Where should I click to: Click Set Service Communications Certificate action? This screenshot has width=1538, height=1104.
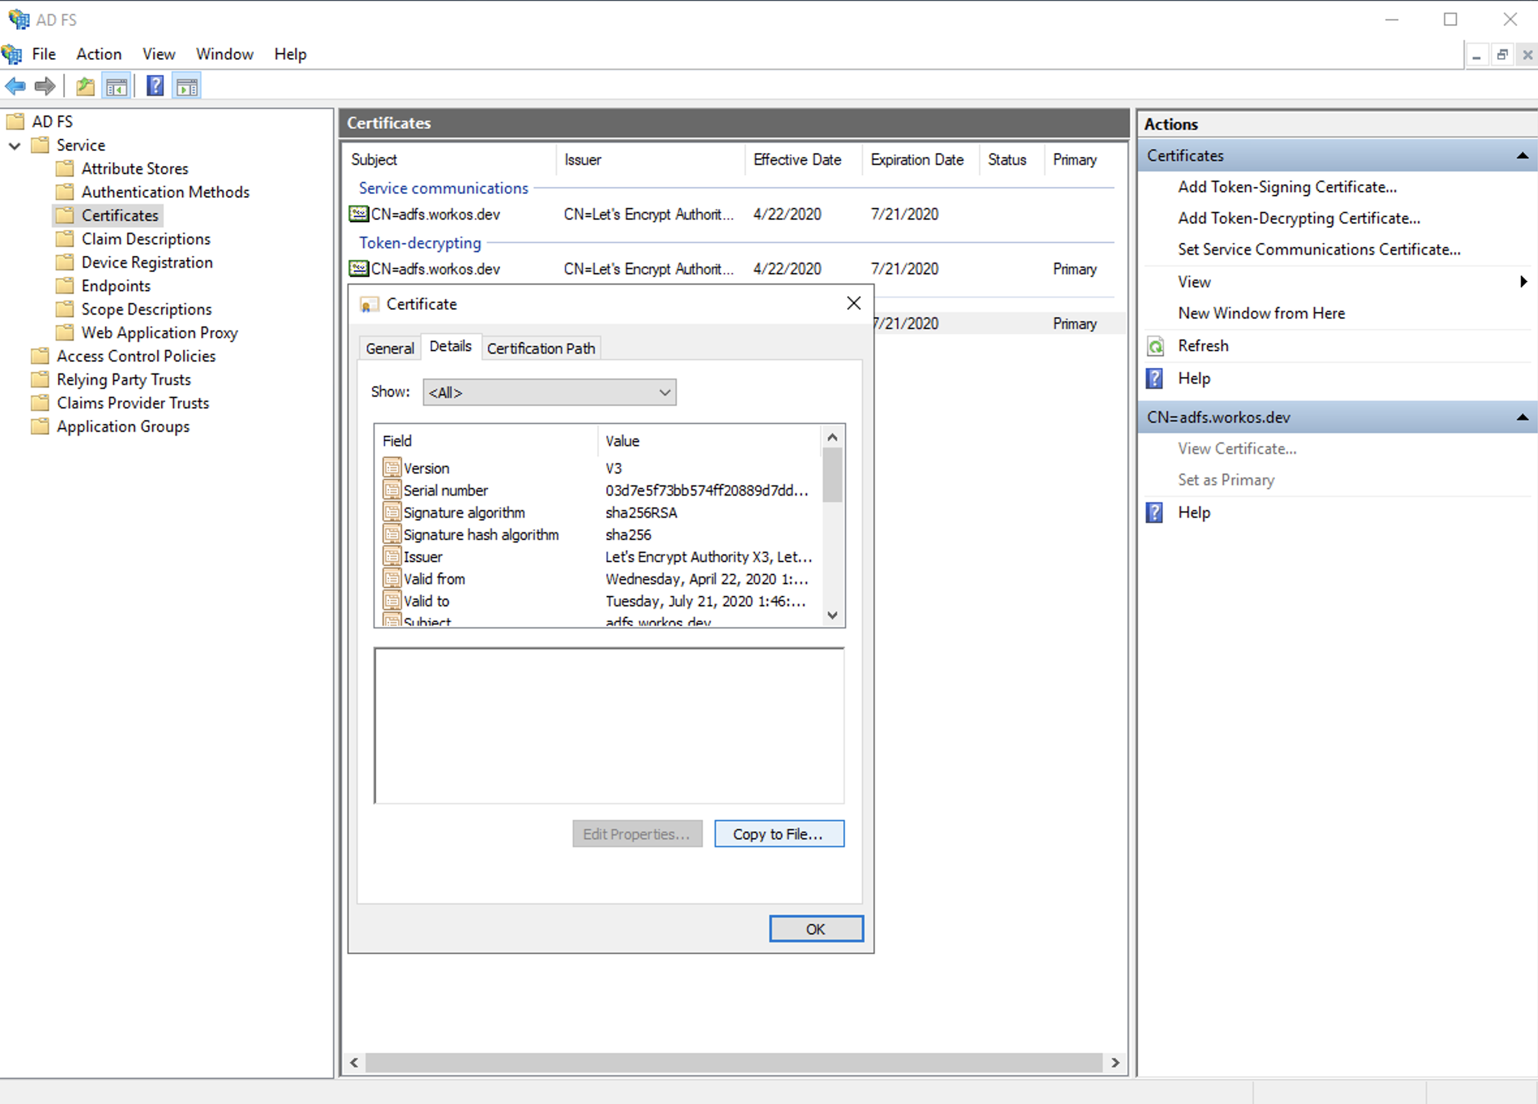coord(1319,249)
